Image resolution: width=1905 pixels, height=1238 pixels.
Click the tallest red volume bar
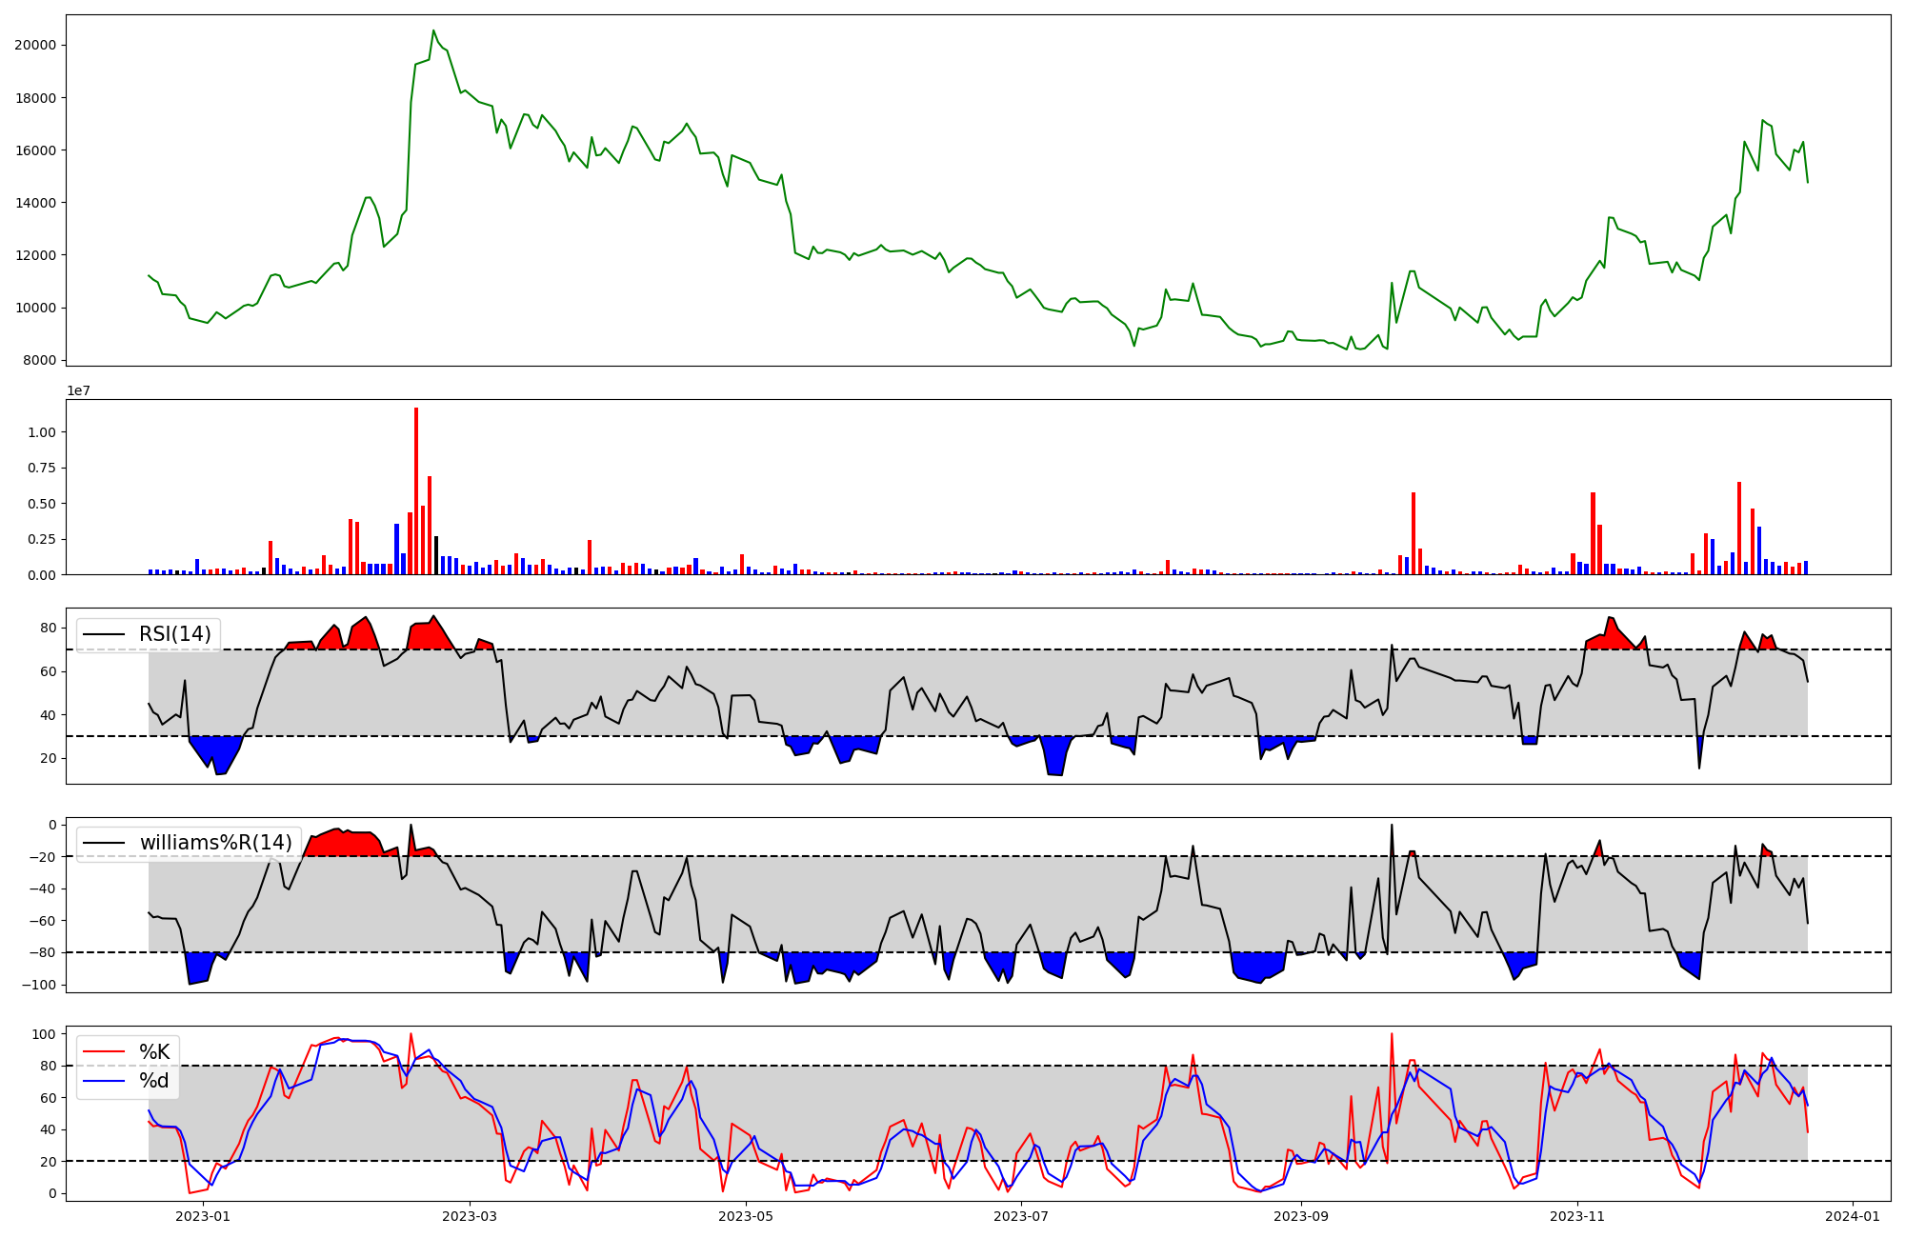(x=416, y=490)
